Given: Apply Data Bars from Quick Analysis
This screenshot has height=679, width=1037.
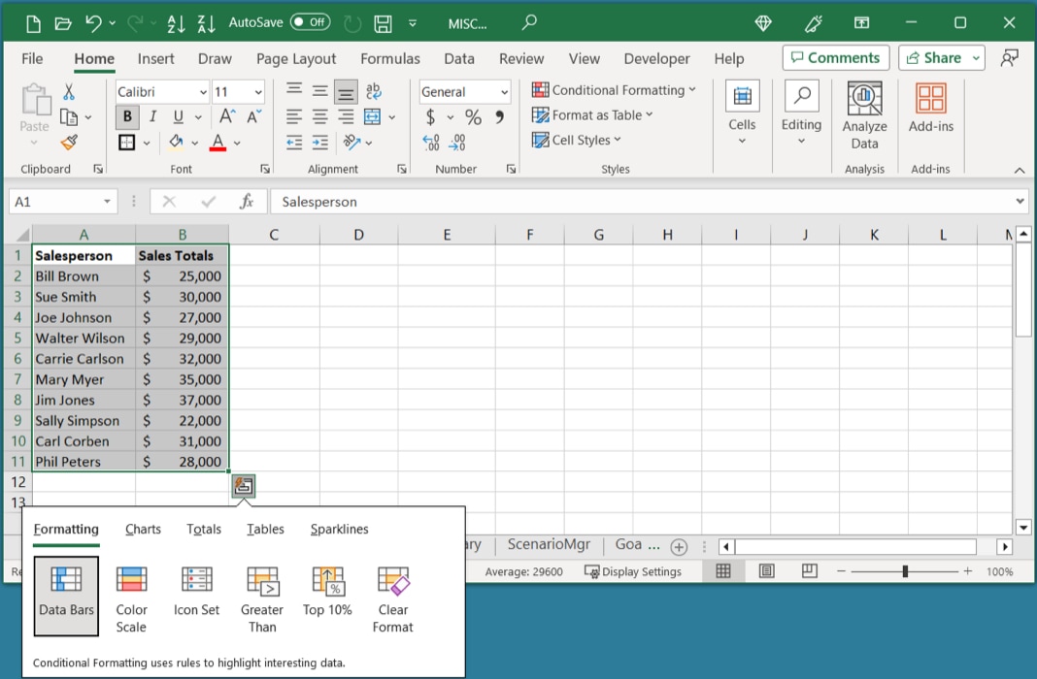Looking at the screenshot, I should click(x=65, y=592).
